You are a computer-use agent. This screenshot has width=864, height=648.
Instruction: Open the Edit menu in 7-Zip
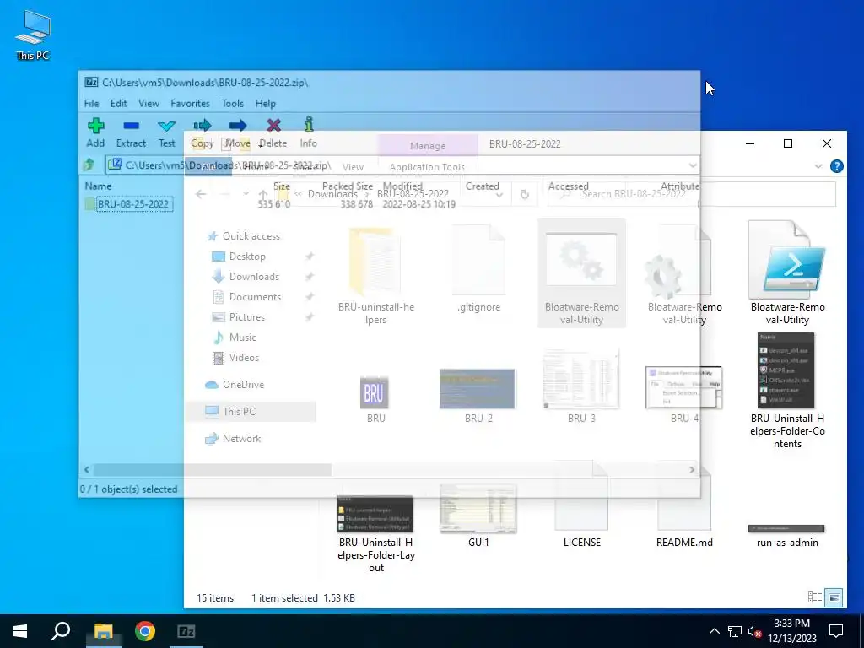click(118, 104)
